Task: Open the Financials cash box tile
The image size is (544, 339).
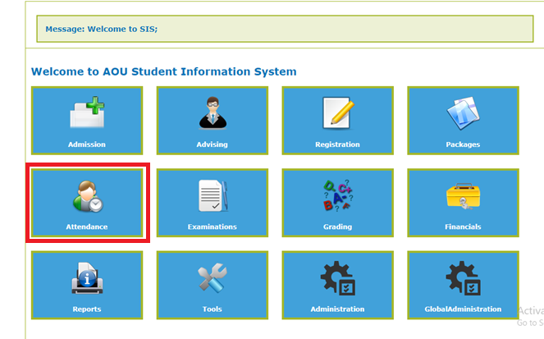Action: click(x=463, y=203)
